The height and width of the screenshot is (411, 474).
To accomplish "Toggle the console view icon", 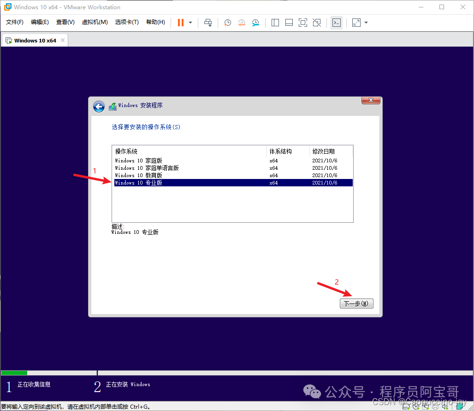I will 337,23.
